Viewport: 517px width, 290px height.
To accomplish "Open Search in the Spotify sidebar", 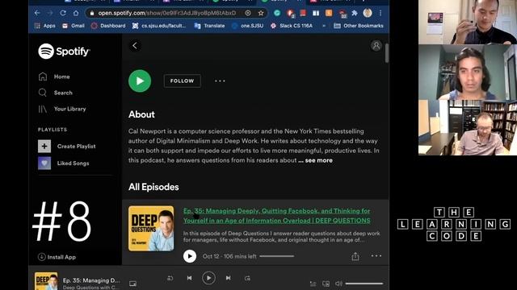I will point(55,93).
